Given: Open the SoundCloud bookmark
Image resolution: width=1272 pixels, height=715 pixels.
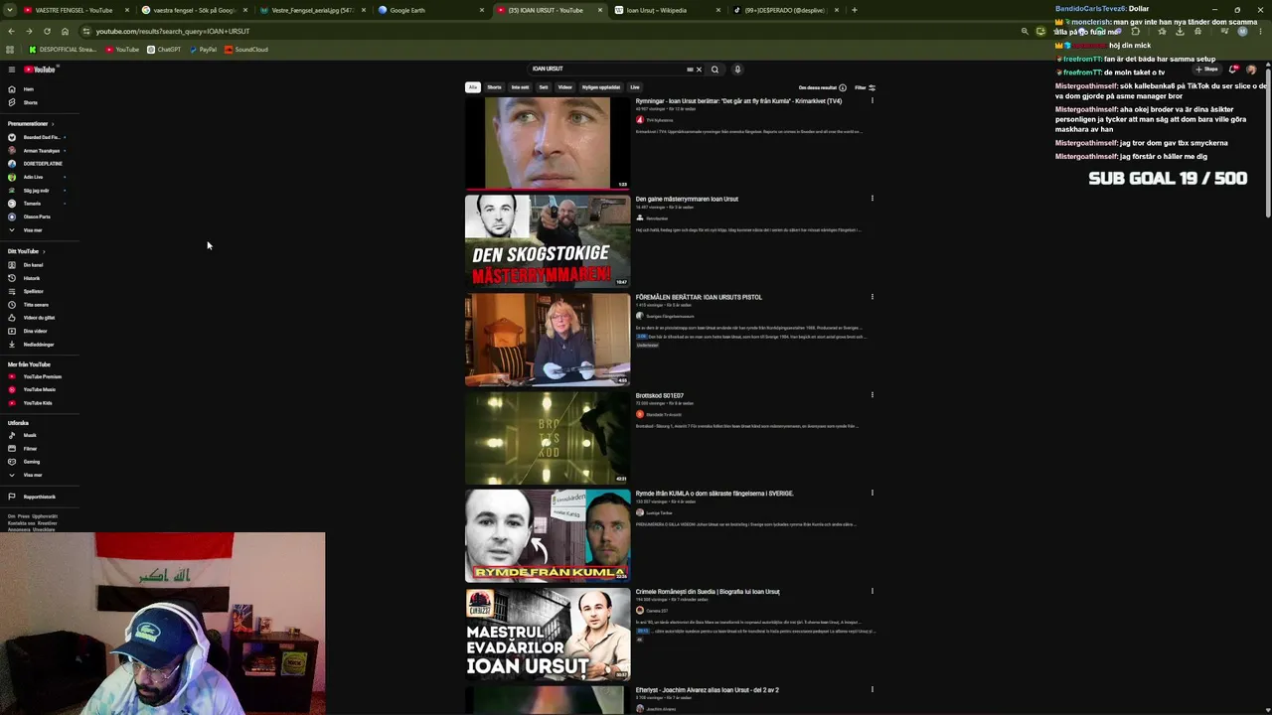Looking at the screenshot, I should (246, 50).
